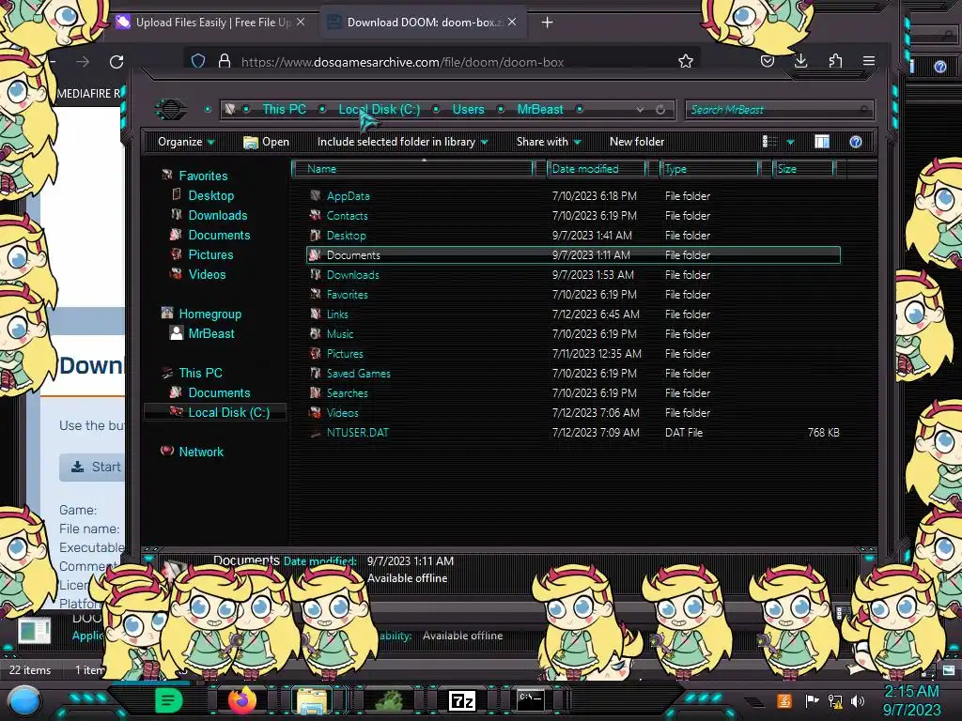Select Homegroup in navigation pane
The height and width of the screenshot is (721, 962).
(209, 314)
